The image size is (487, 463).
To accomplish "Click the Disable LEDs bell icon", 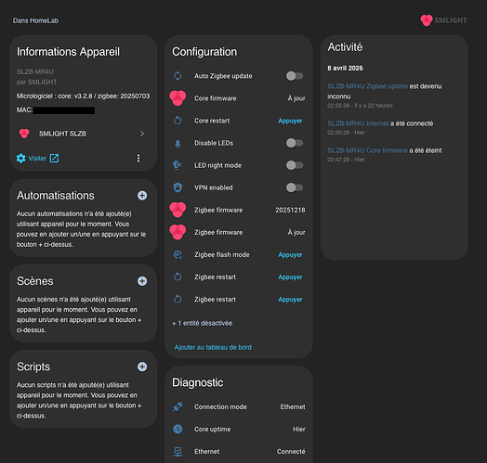I will [x=178, y=143].
